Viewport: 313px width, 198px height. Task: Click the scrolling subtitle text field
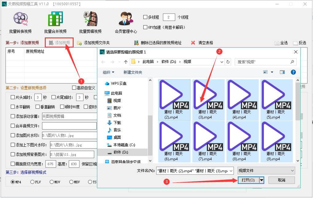(x=69, y=116)
